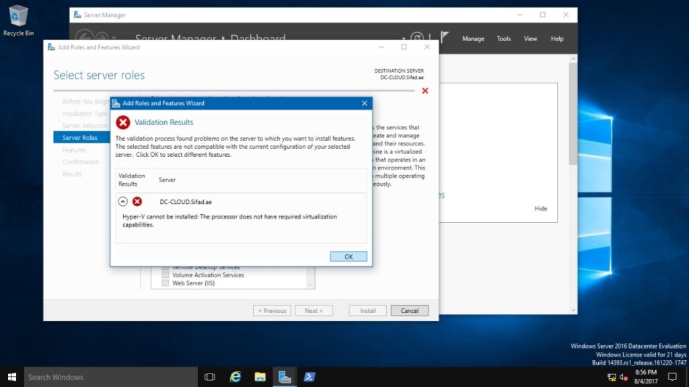Open Task View on the taskbar
Viewport: 689px width, 387px height.
pos(210,377)
